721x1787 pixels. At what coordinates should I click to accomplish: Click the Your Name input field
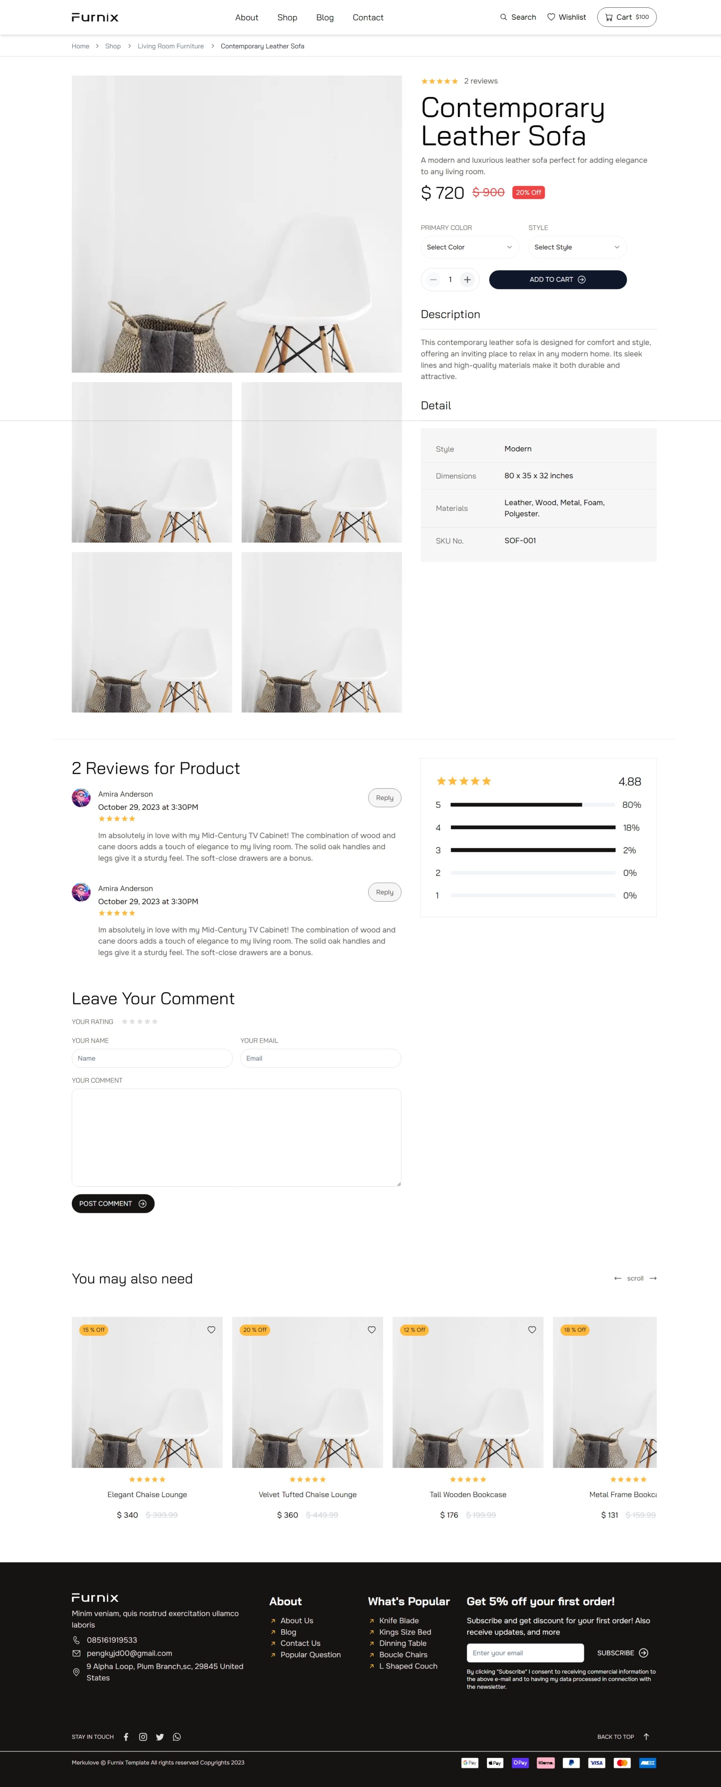coord(152,1058)
